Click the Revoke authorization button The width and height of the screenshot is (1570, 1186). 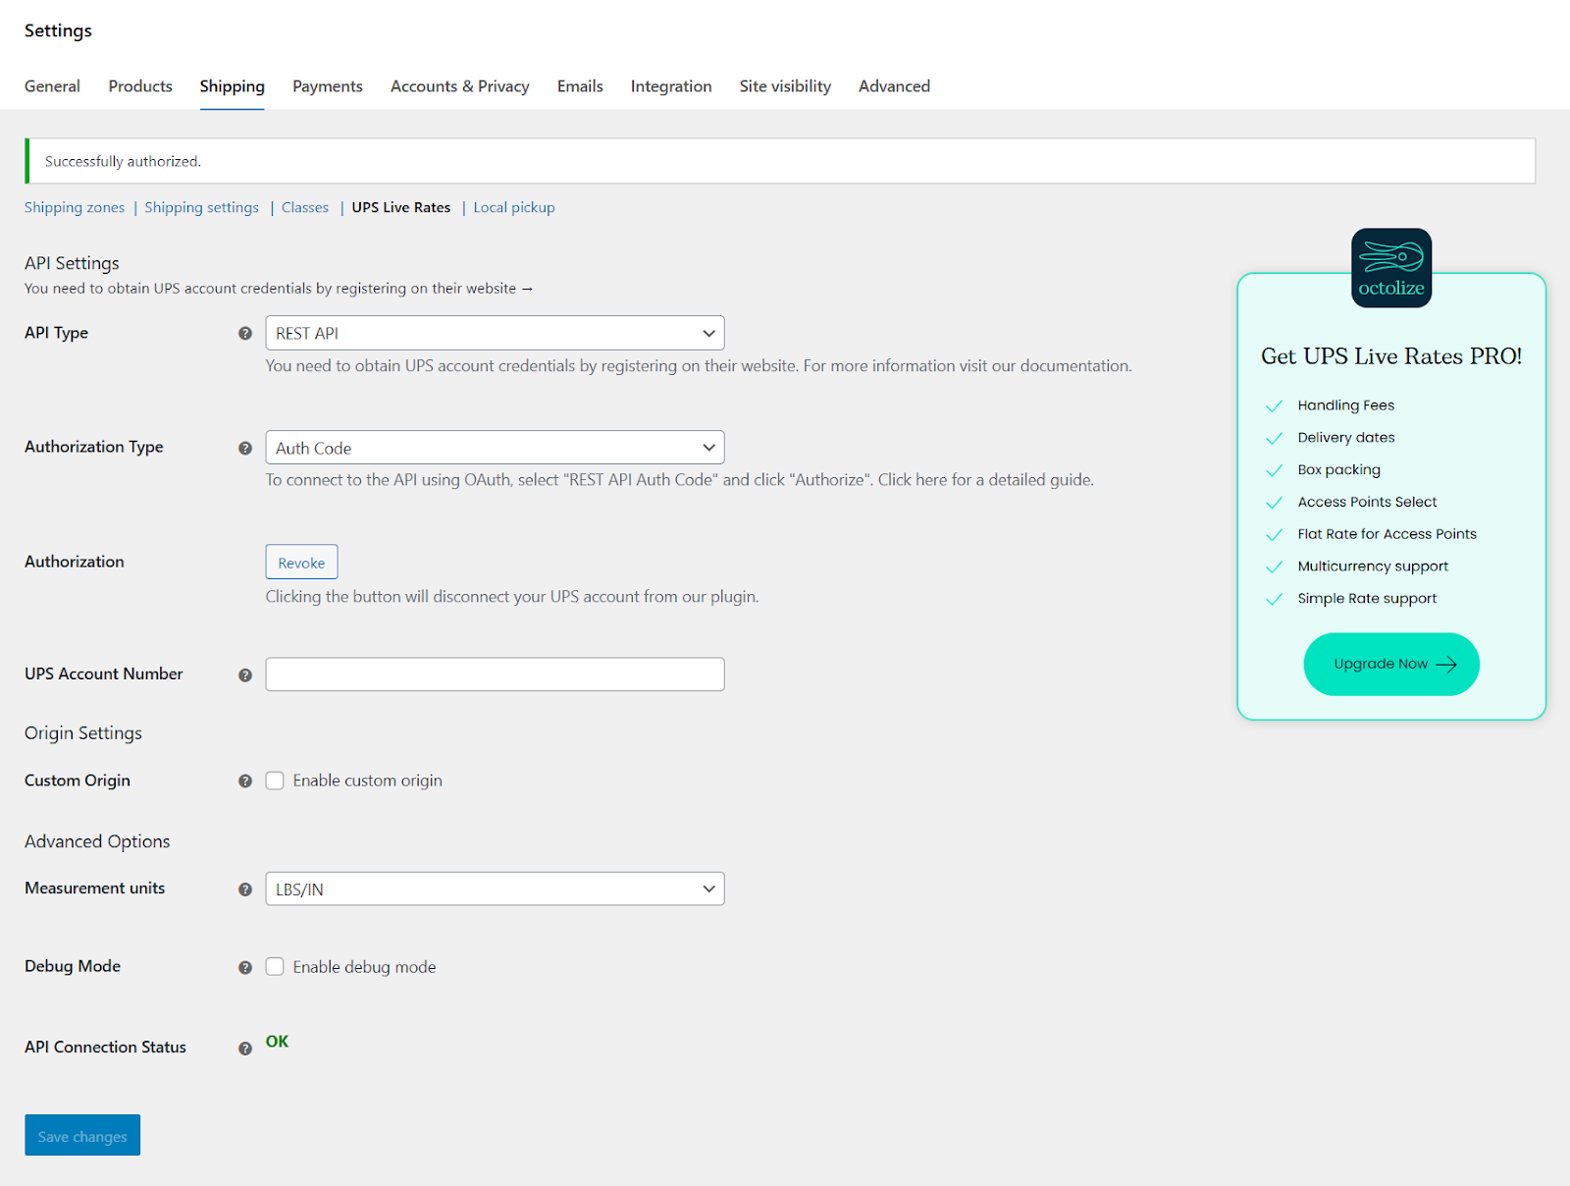(x=301, y=563)
